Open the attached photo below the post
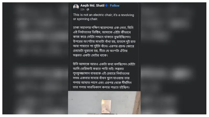This screenshot has height=117, width=209. pyautogui.click(x=104, y=103)
